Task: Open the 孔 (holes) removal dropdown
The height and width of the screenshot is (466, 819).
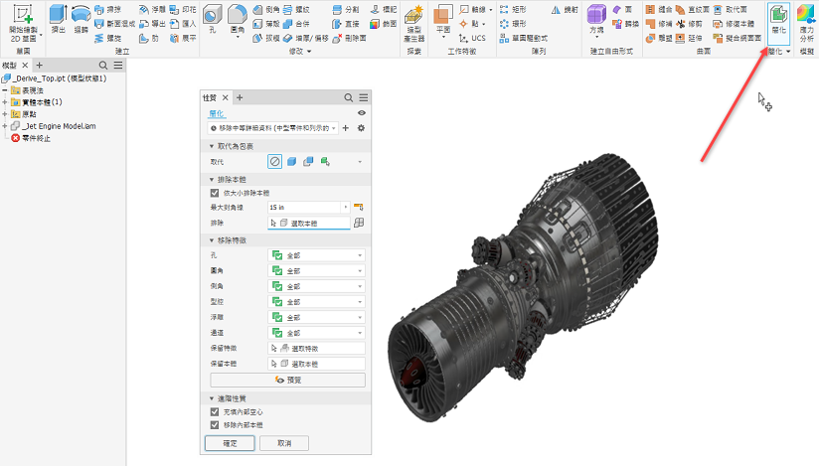Action: point(316,255)
